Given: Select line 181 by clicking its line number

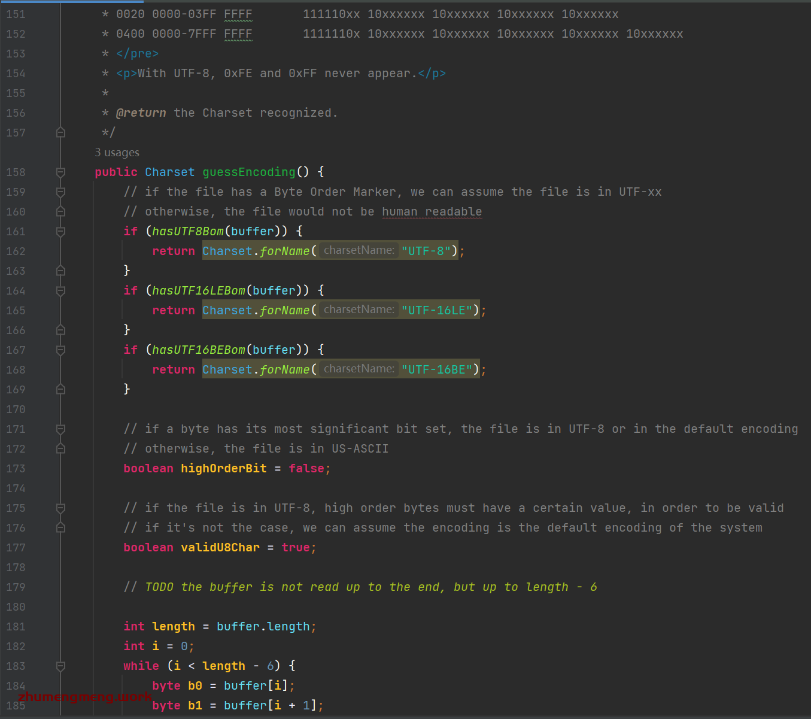Looking at the screenshot, I should (x=16, y=626).
